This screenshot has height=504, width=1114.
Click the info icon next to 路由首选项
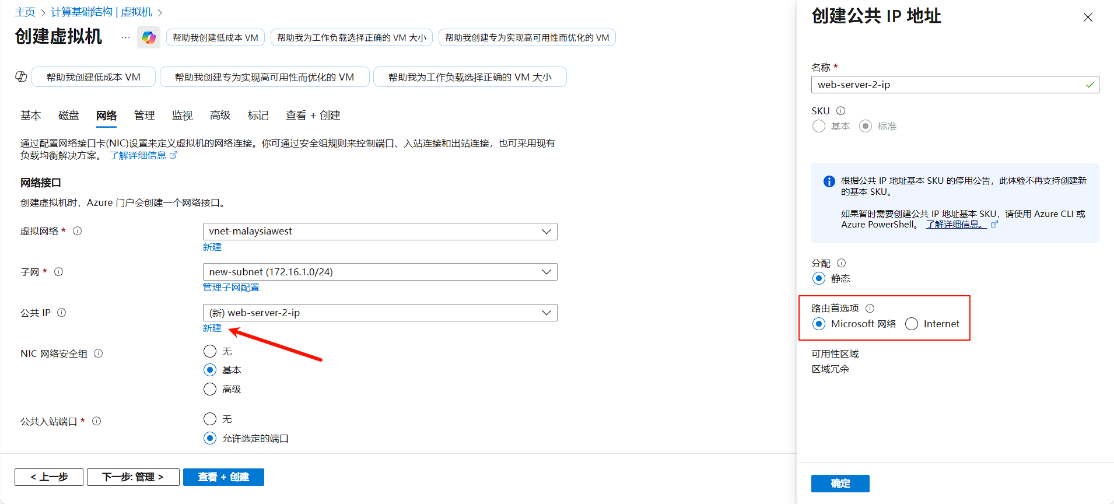[x=870, y=309]
